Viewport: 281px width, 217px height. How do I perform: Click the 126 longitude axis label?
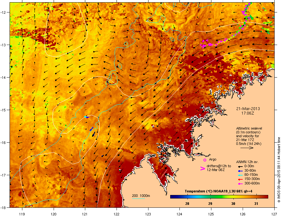(243, 214)
